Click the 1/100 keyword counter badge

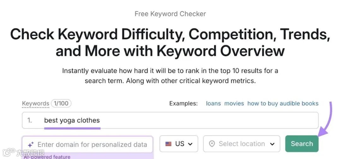point(61,103)
